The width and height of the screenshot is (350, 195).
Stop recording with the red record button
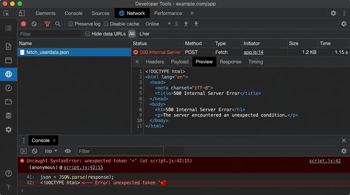(23, 24)
